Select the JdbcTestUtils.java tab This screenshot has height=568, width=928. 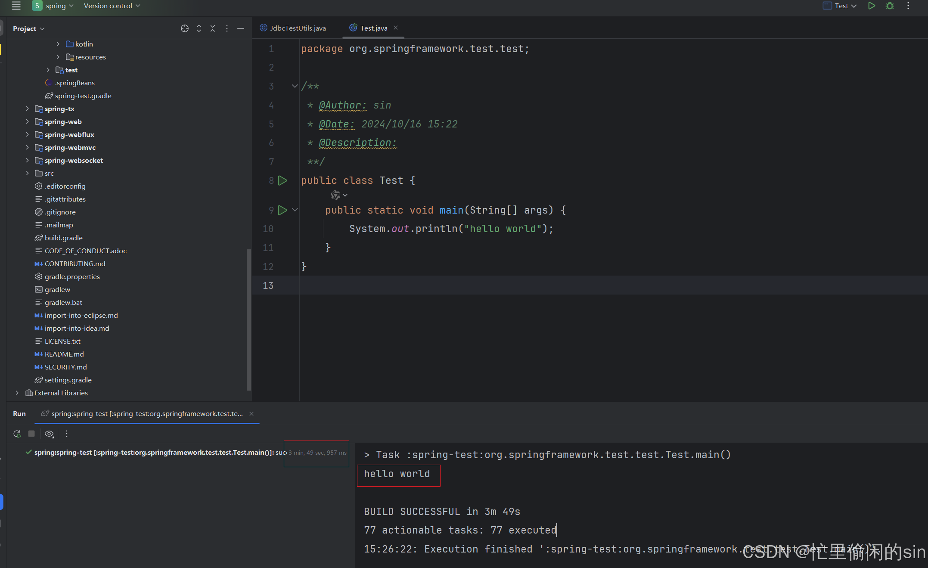pyautogui.click(x=296, y=28)
